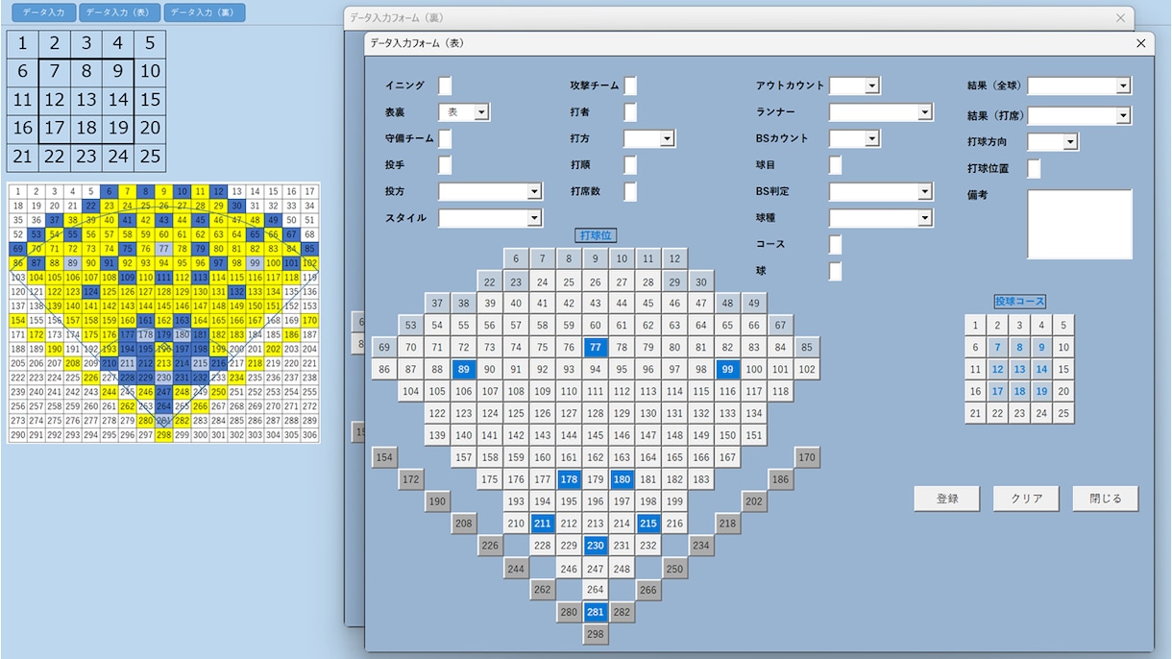Click the クリア button

click(x=1026, y=499)
